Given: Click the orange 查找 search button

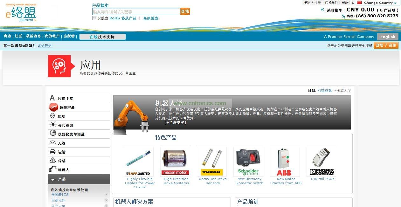Looking at the screenshot, I should (185, 11).
